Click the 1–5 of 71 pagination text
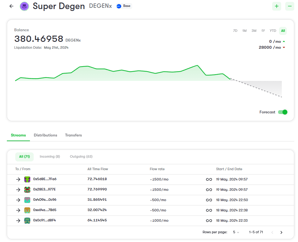Image resolution: width=298 pixels, height=242 pixels. [x=256, y=232]
